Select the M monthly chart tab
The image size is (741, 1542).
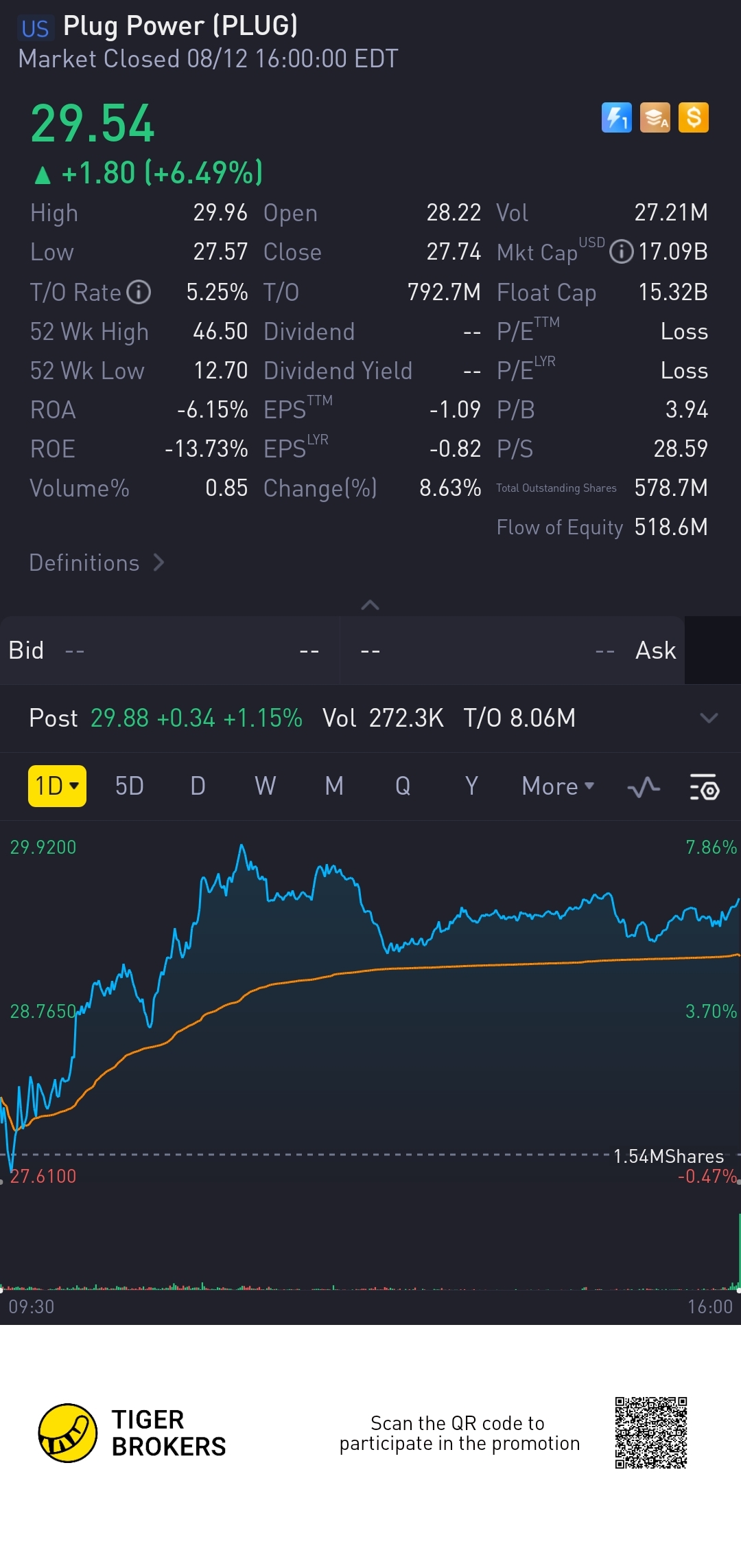coord(334,786)
